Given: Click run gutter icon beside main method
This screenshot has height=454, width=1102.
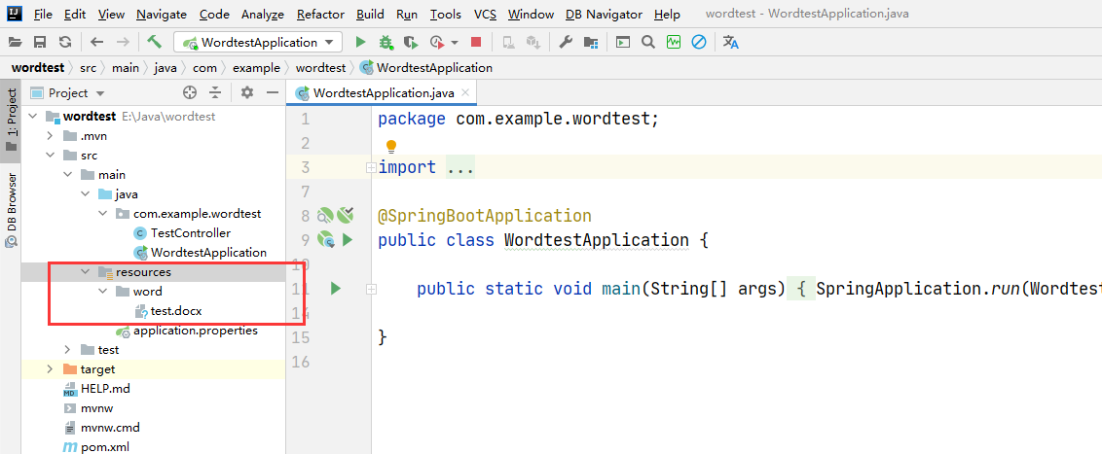Looking at the screenshot, I should tap(335, 288).
